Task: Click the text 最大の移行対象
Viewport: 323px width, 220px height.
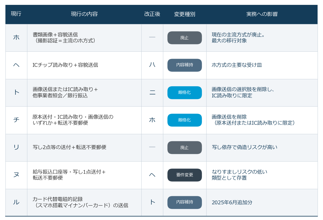Action: tap(229, 41)
